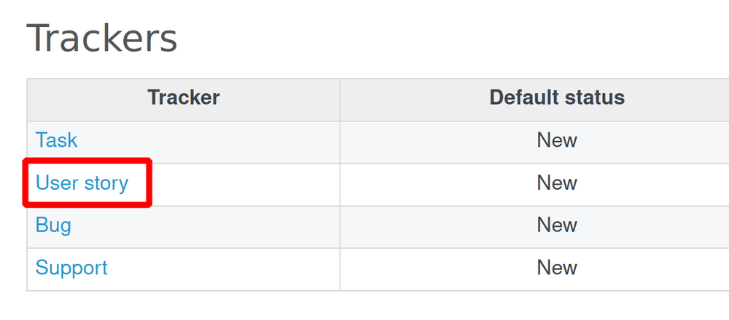
Task: Open the Support tracker link
Action: [71, 268]
